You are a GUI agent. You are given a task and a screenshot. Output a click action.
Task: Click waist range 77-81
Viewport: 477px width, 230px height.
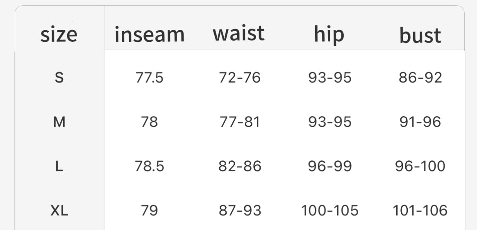pos(240,122)
